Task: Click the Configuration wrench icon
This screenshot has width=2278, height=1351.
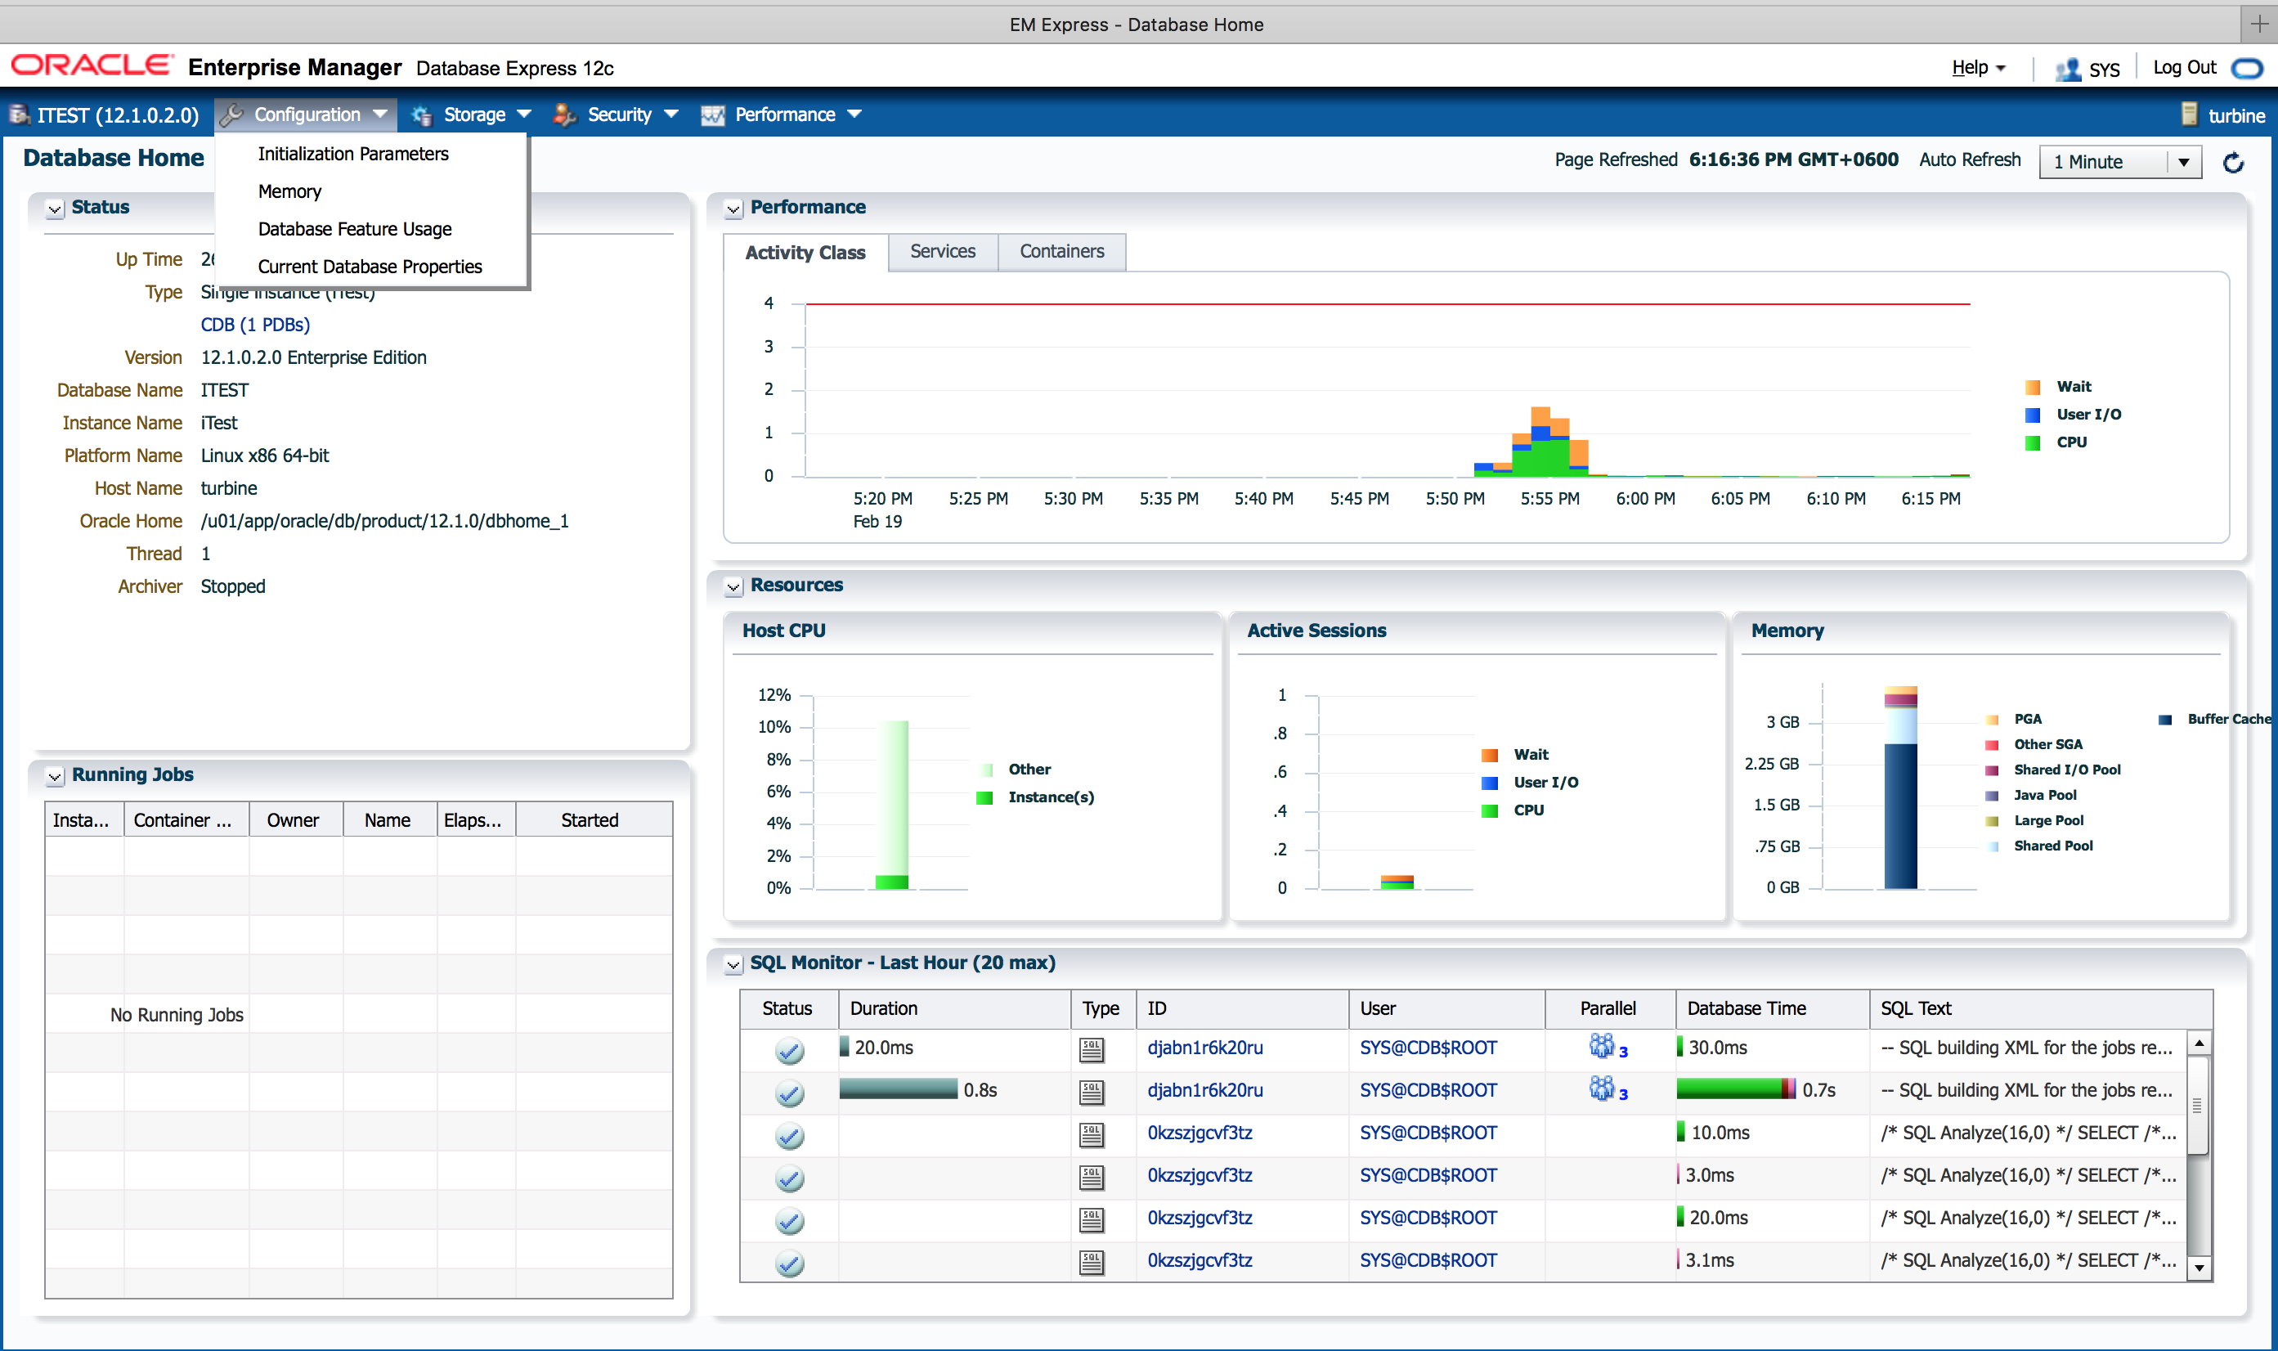Action: pyautogui.click(x=232, y=114)
